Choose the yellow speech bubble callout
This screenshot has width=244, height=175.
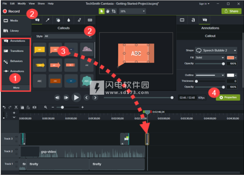40,50
